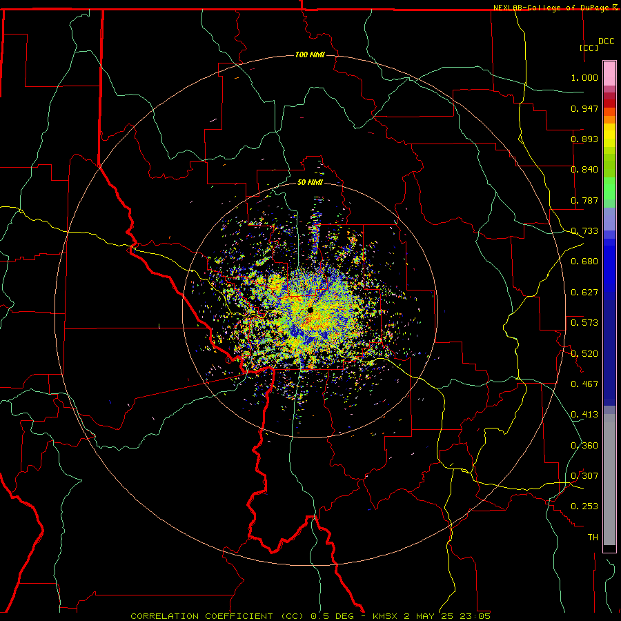This screenshot has width=621, height=621.
Task: Select the 100 NMI range ring label
Action: pos(310,55)
